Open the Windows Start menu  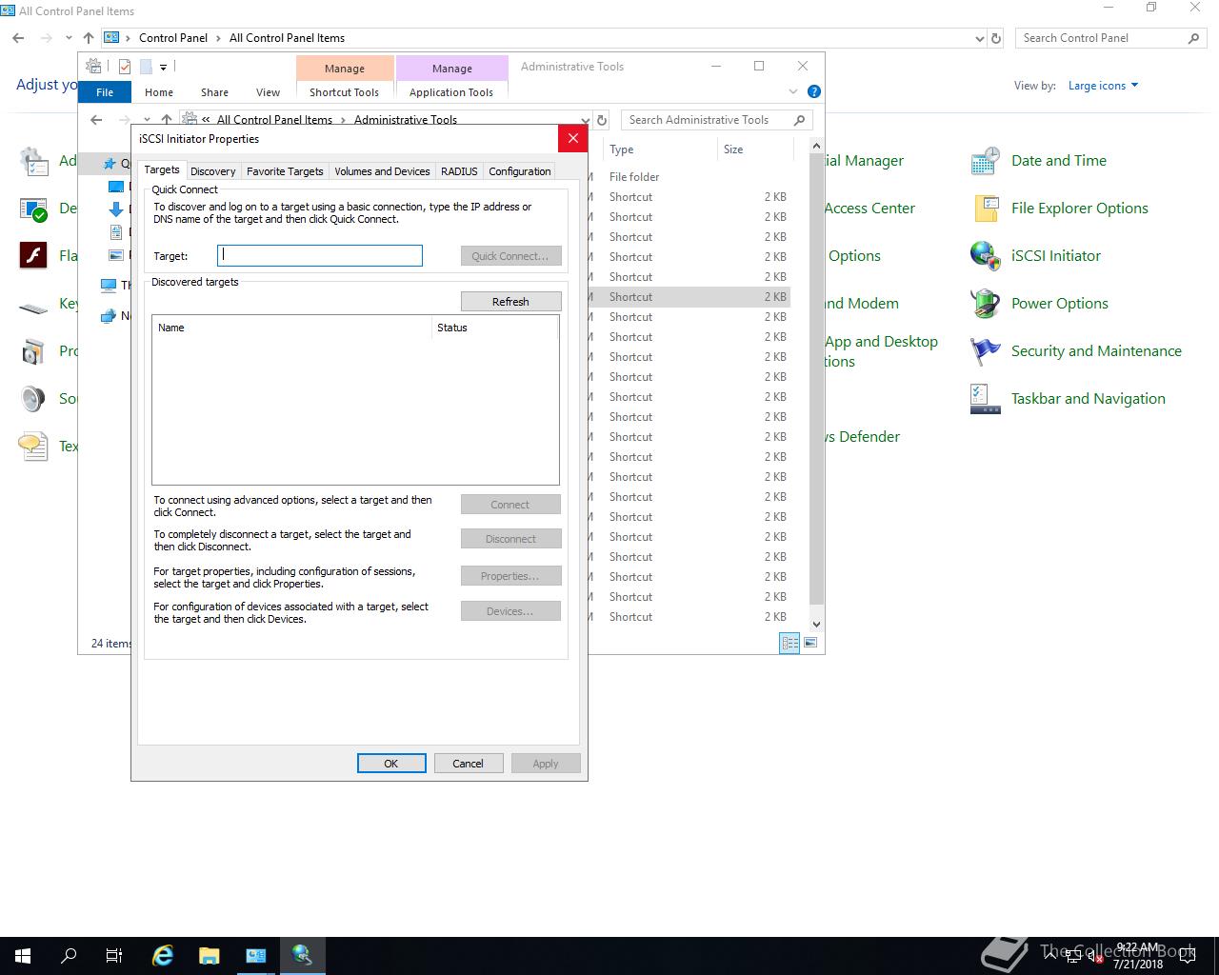(23, 956)
